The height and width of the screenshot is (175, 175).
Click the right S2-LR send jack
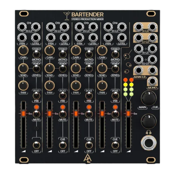pos(152,38)
